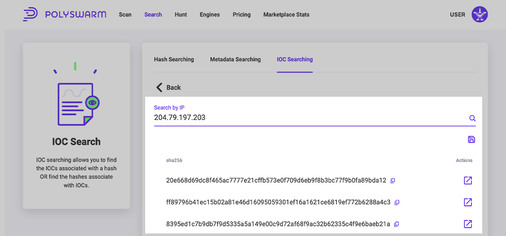The image size is (506, 236).
Task: Go to the Search nav item
Action: point(153,15)
